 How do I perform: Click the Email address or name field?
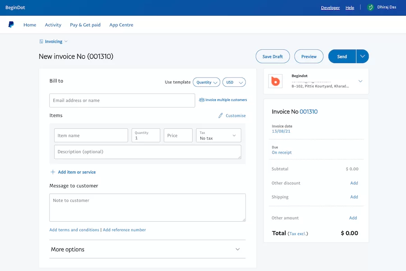[122, 100]
